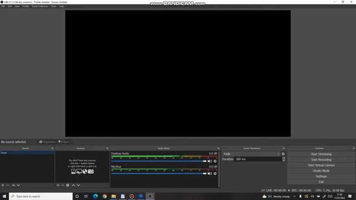356x200 pixels.
Task: Click the camera icon in Sources panel
Action: coord(91,172)
